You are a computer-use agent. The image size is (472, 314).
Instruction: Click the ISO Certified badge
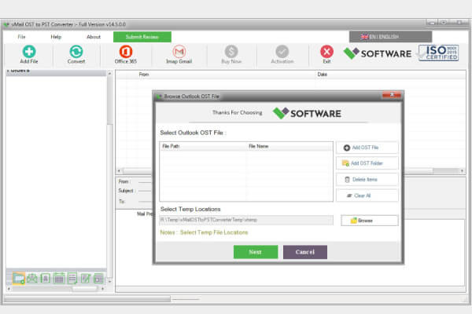439,53
